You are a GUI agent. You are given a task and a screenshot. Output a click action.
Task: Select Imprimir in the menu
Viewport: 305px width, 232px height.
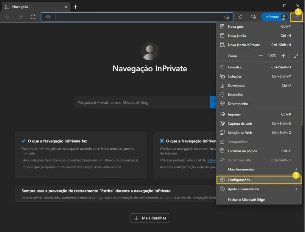pyautogui.click(x=259, y=114)
